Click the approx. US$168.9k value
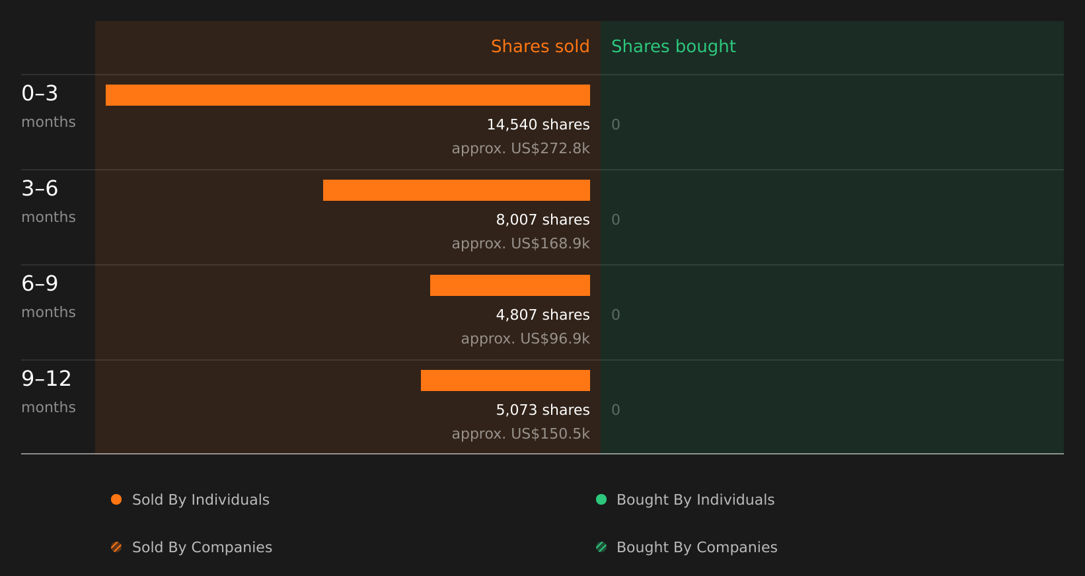1085x576 pixels. pyautogui.click(x=521, y=244)
